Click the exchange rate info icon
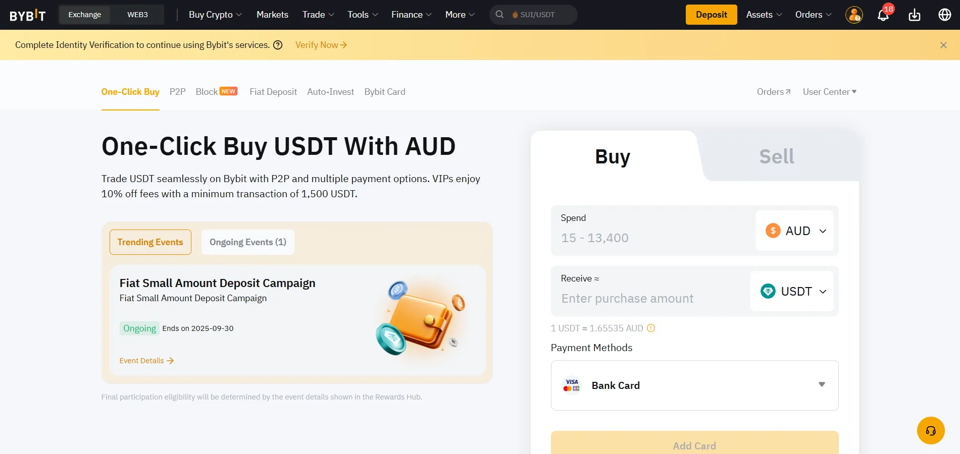 [650, 328]
